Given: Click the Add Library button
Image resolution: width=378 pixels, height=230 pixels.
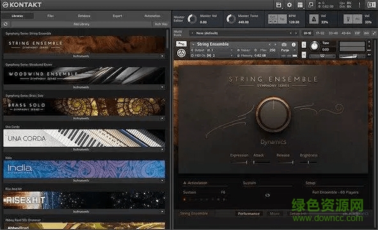Looking at the screenshot, I should click(x=81, y=24).
